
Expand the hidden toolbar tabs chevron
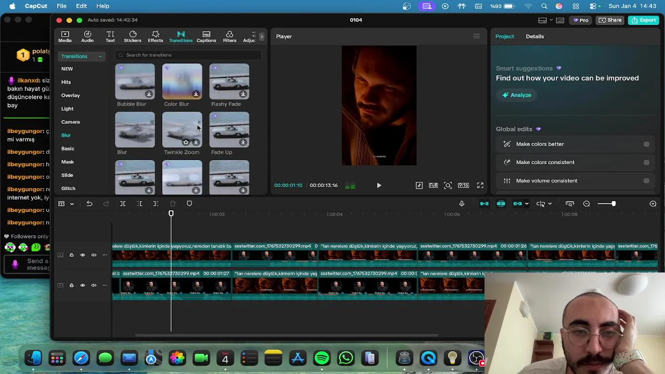coord(261,36)
